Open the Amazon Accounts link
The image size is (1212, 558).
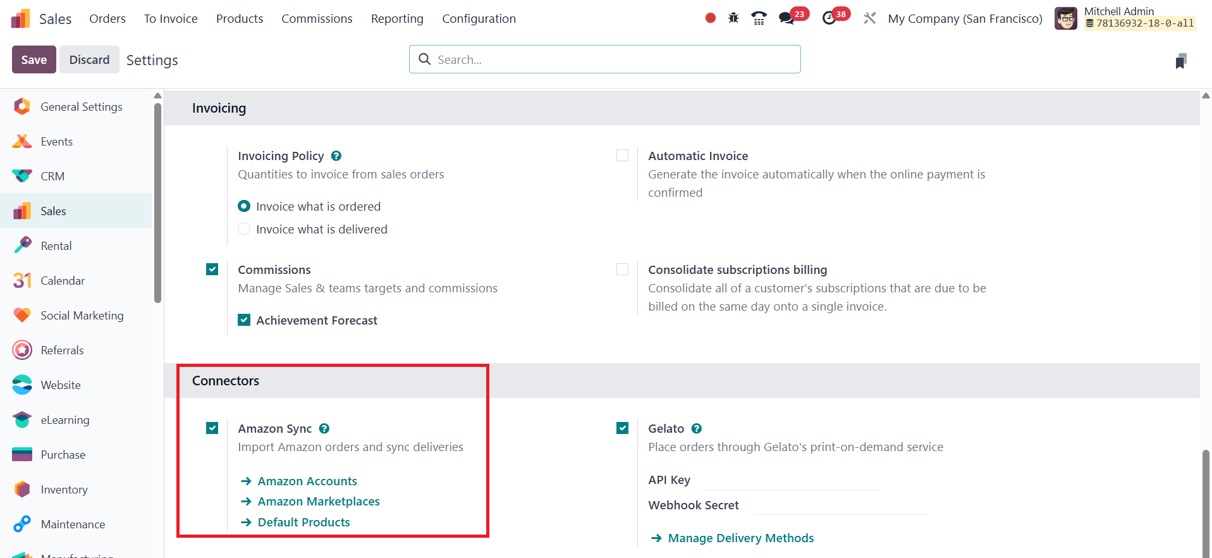[x=307, y=481]
